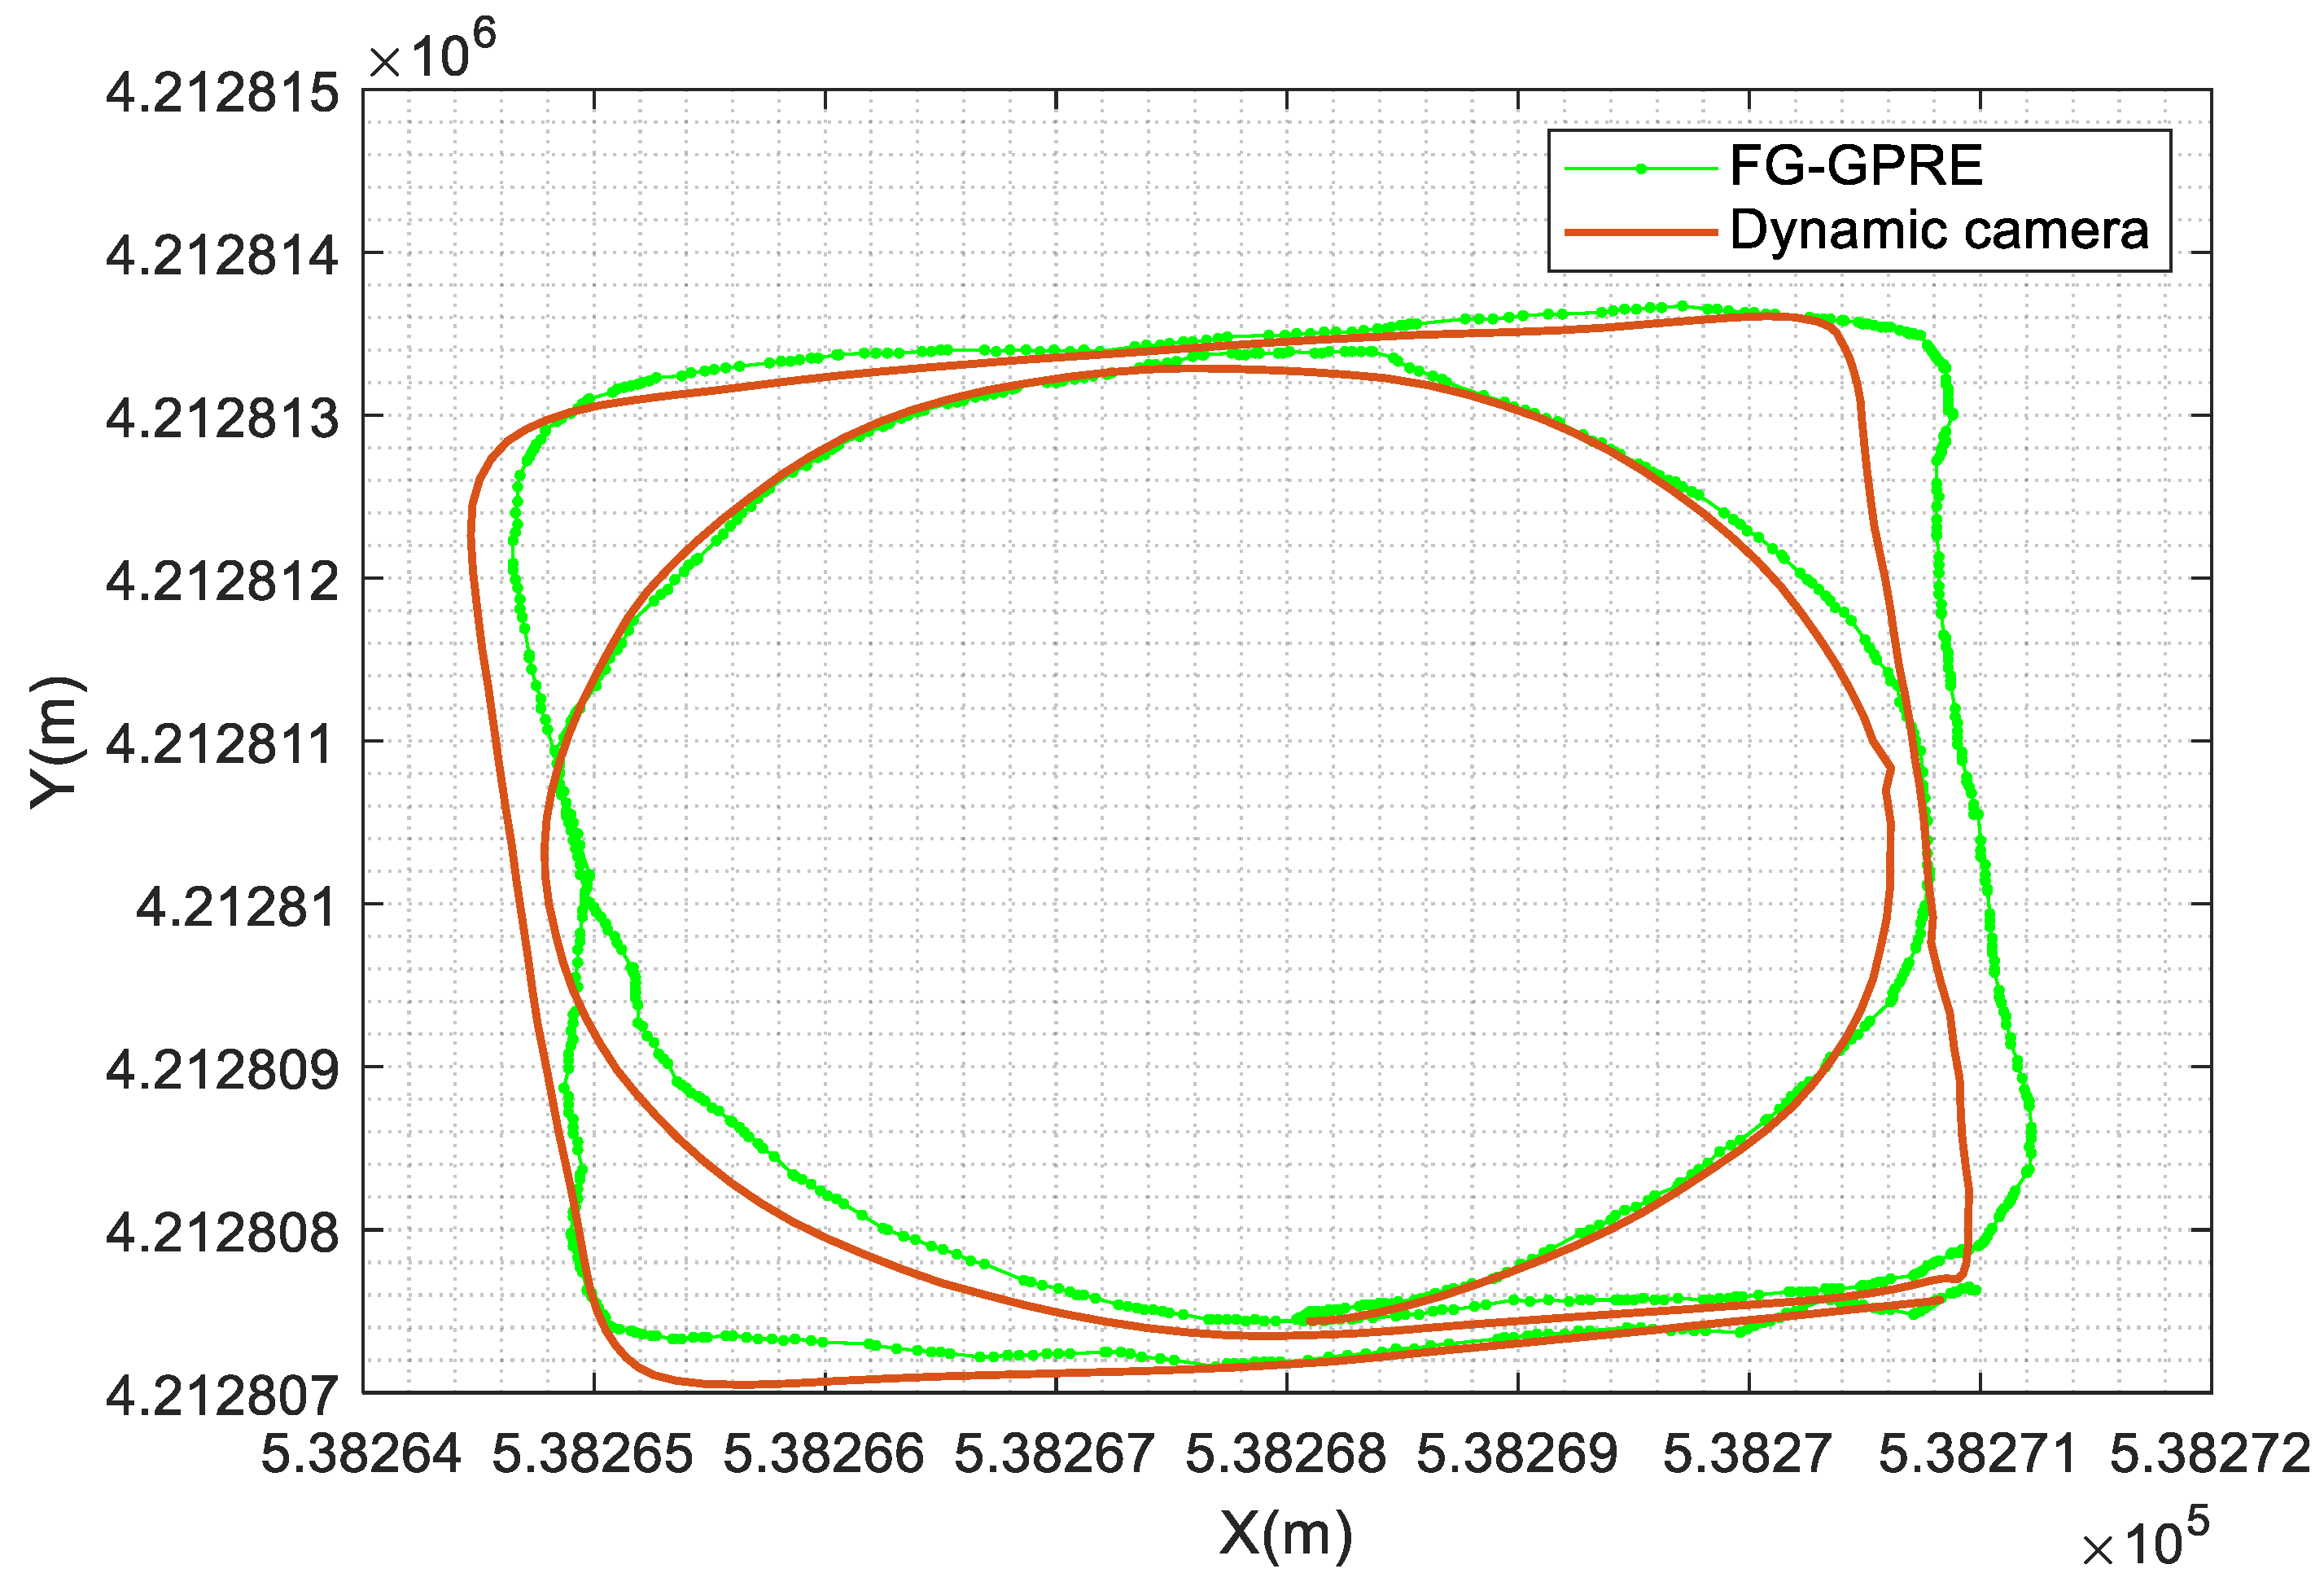
Task: Click the y-axis tick label 4.212813
Action: [222, 419]
